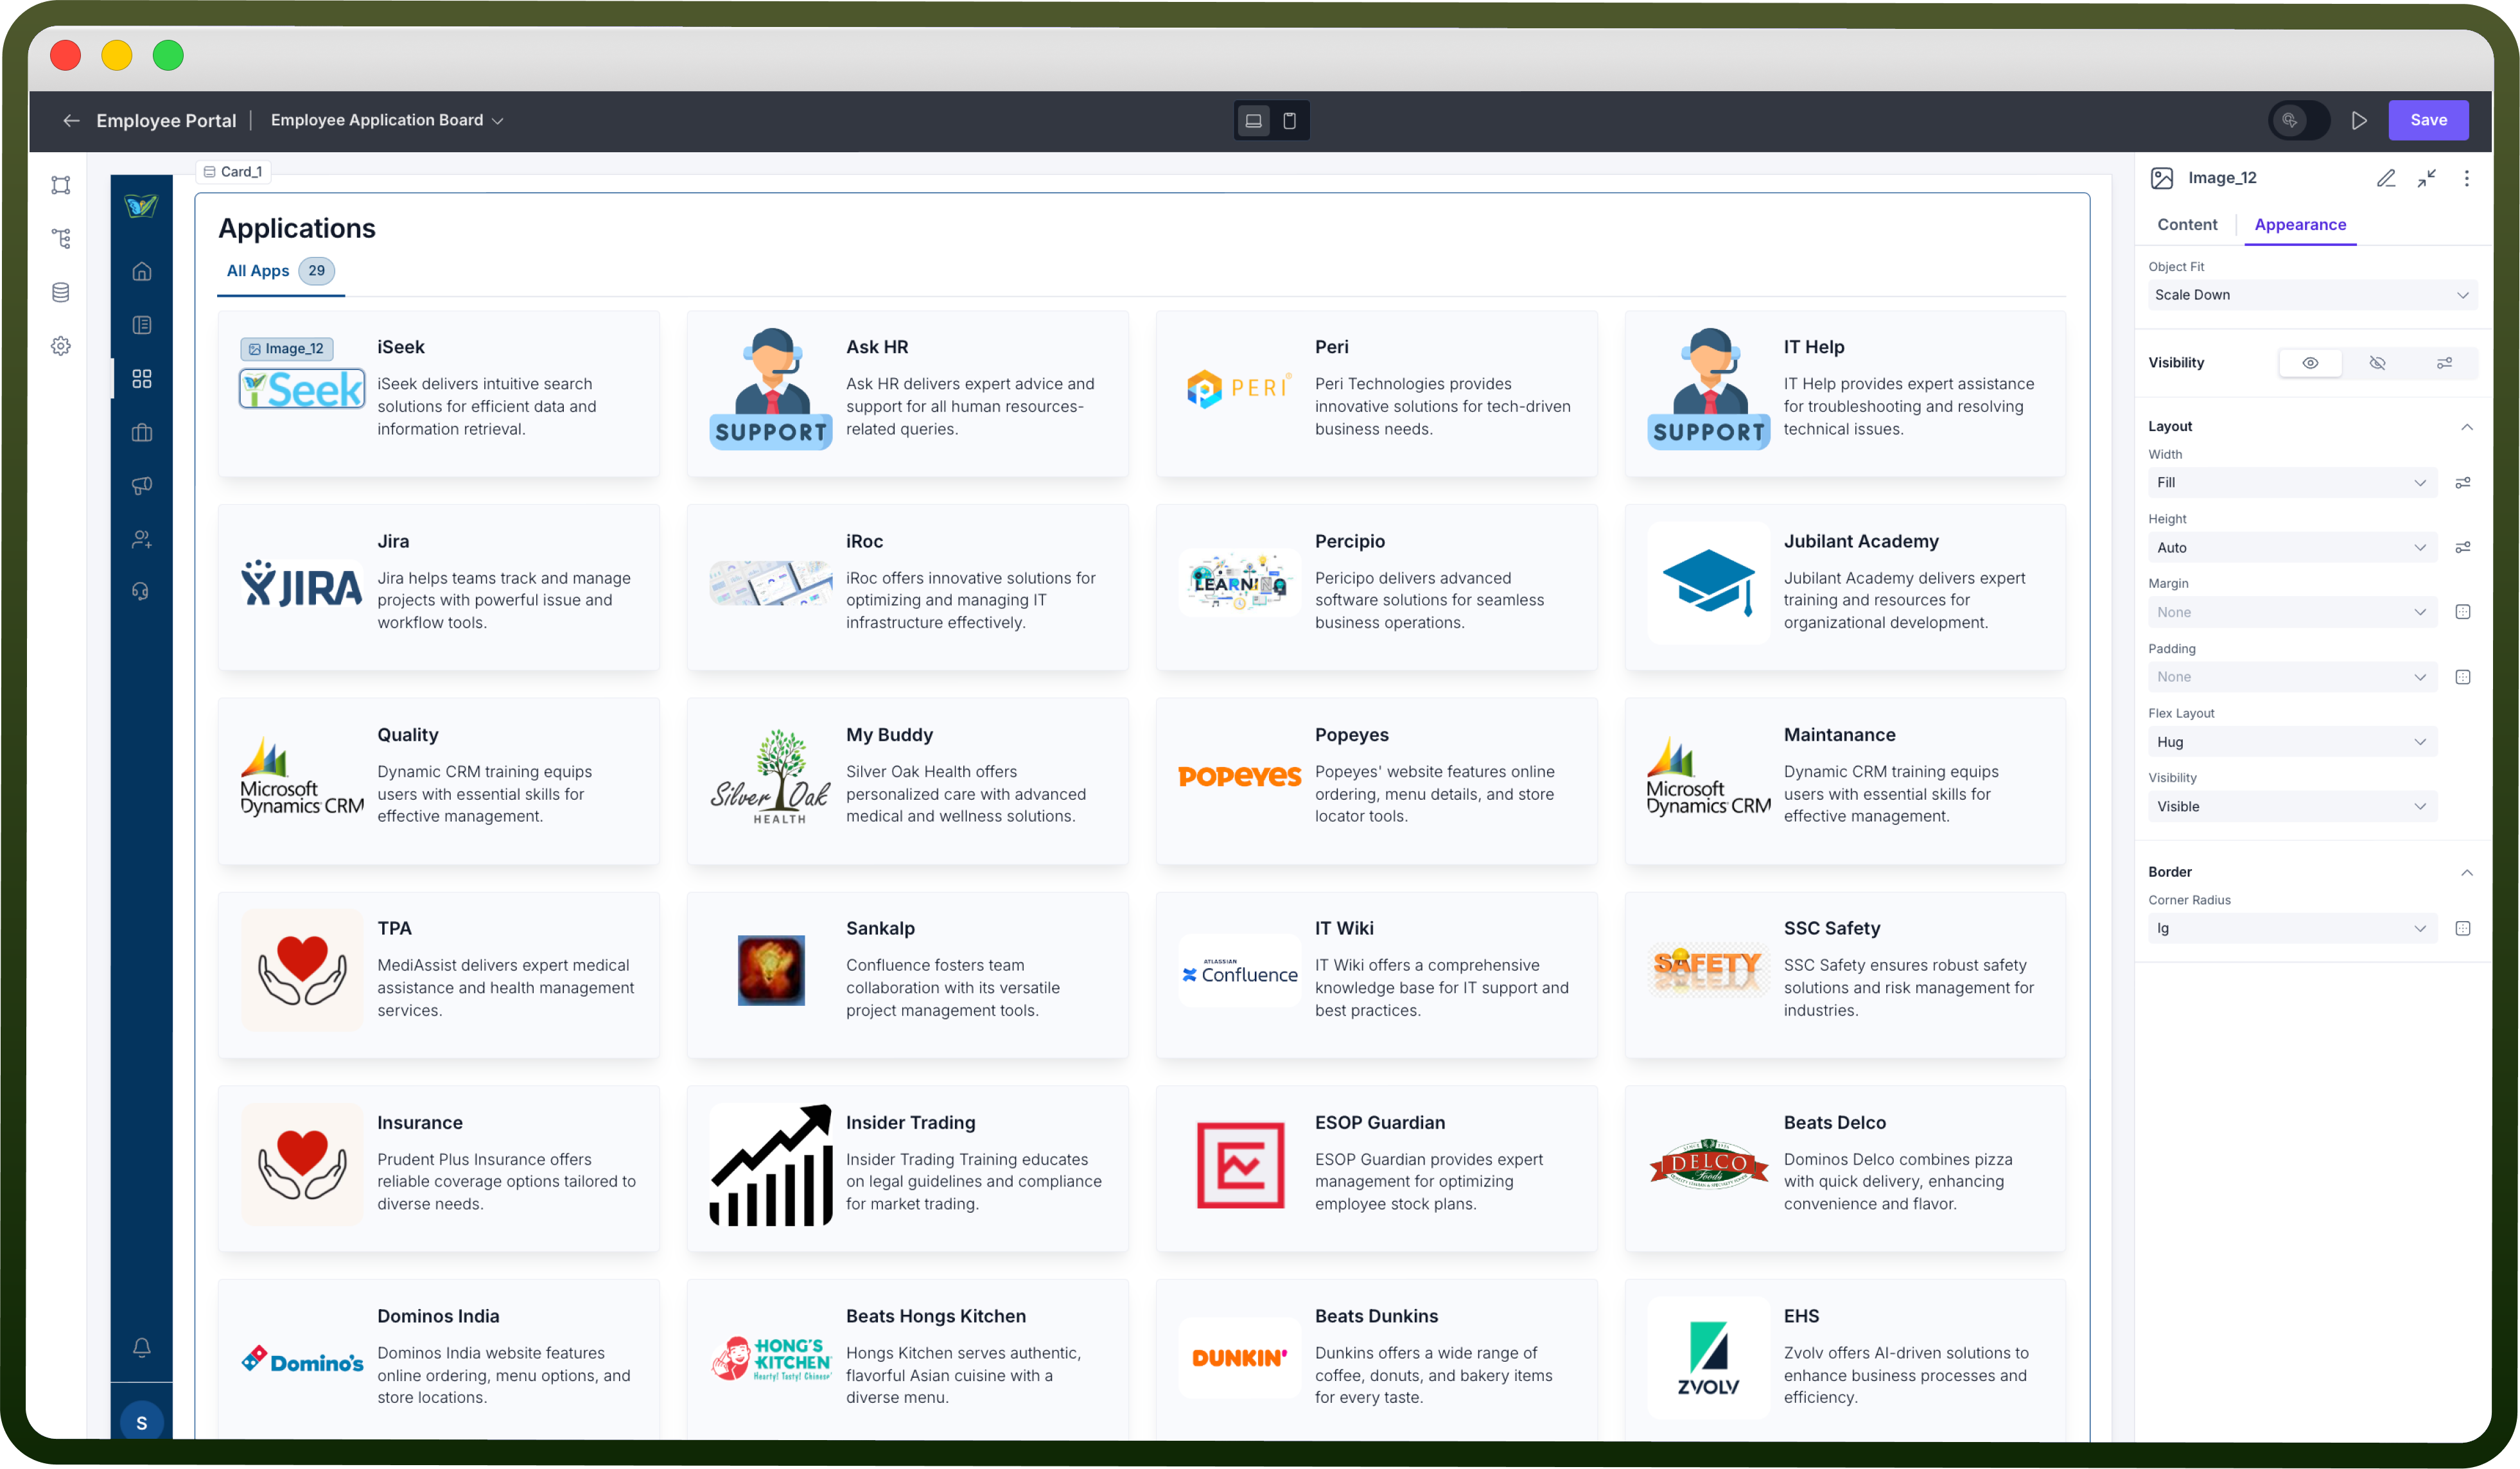Select the Card_1 component label
This screenshot has height=1469, width=2520.
[x=233, y=172]
